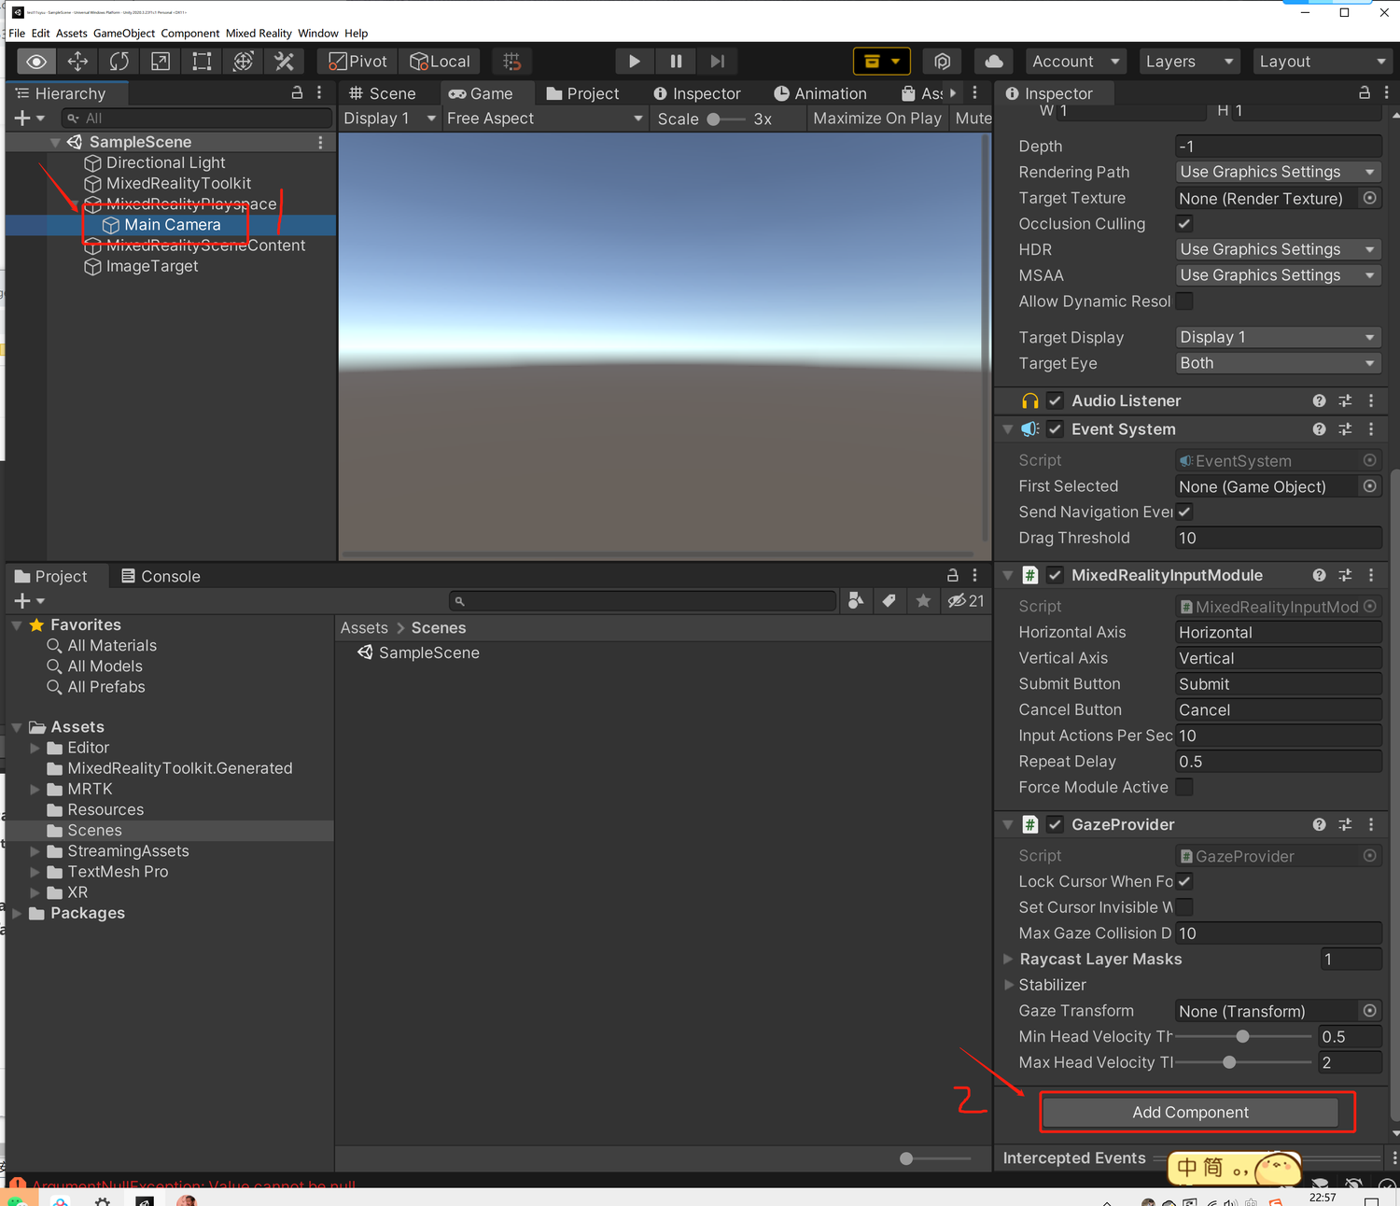
Task: Toggle Pivot handle position button
Action: click(x=357, y=62)
